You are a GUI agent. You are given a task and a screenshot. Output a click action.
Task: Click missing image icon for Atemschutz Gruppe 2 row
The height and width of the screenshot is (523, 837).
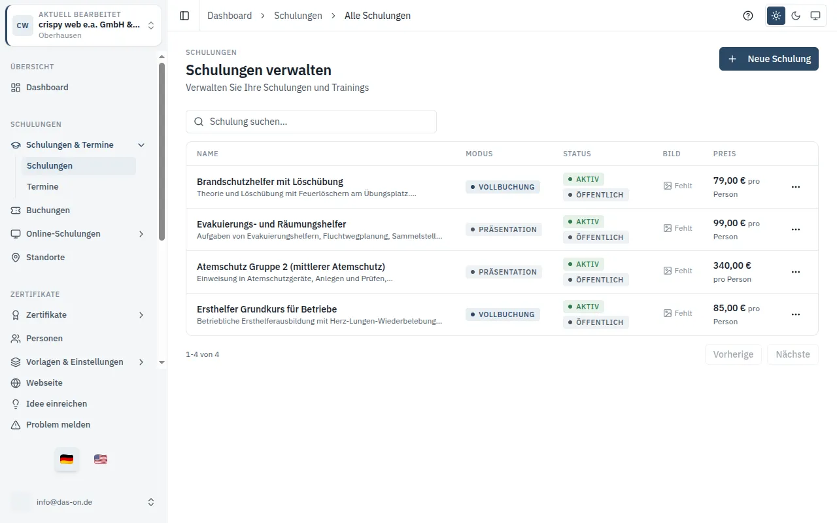click(x=668, y=271)
